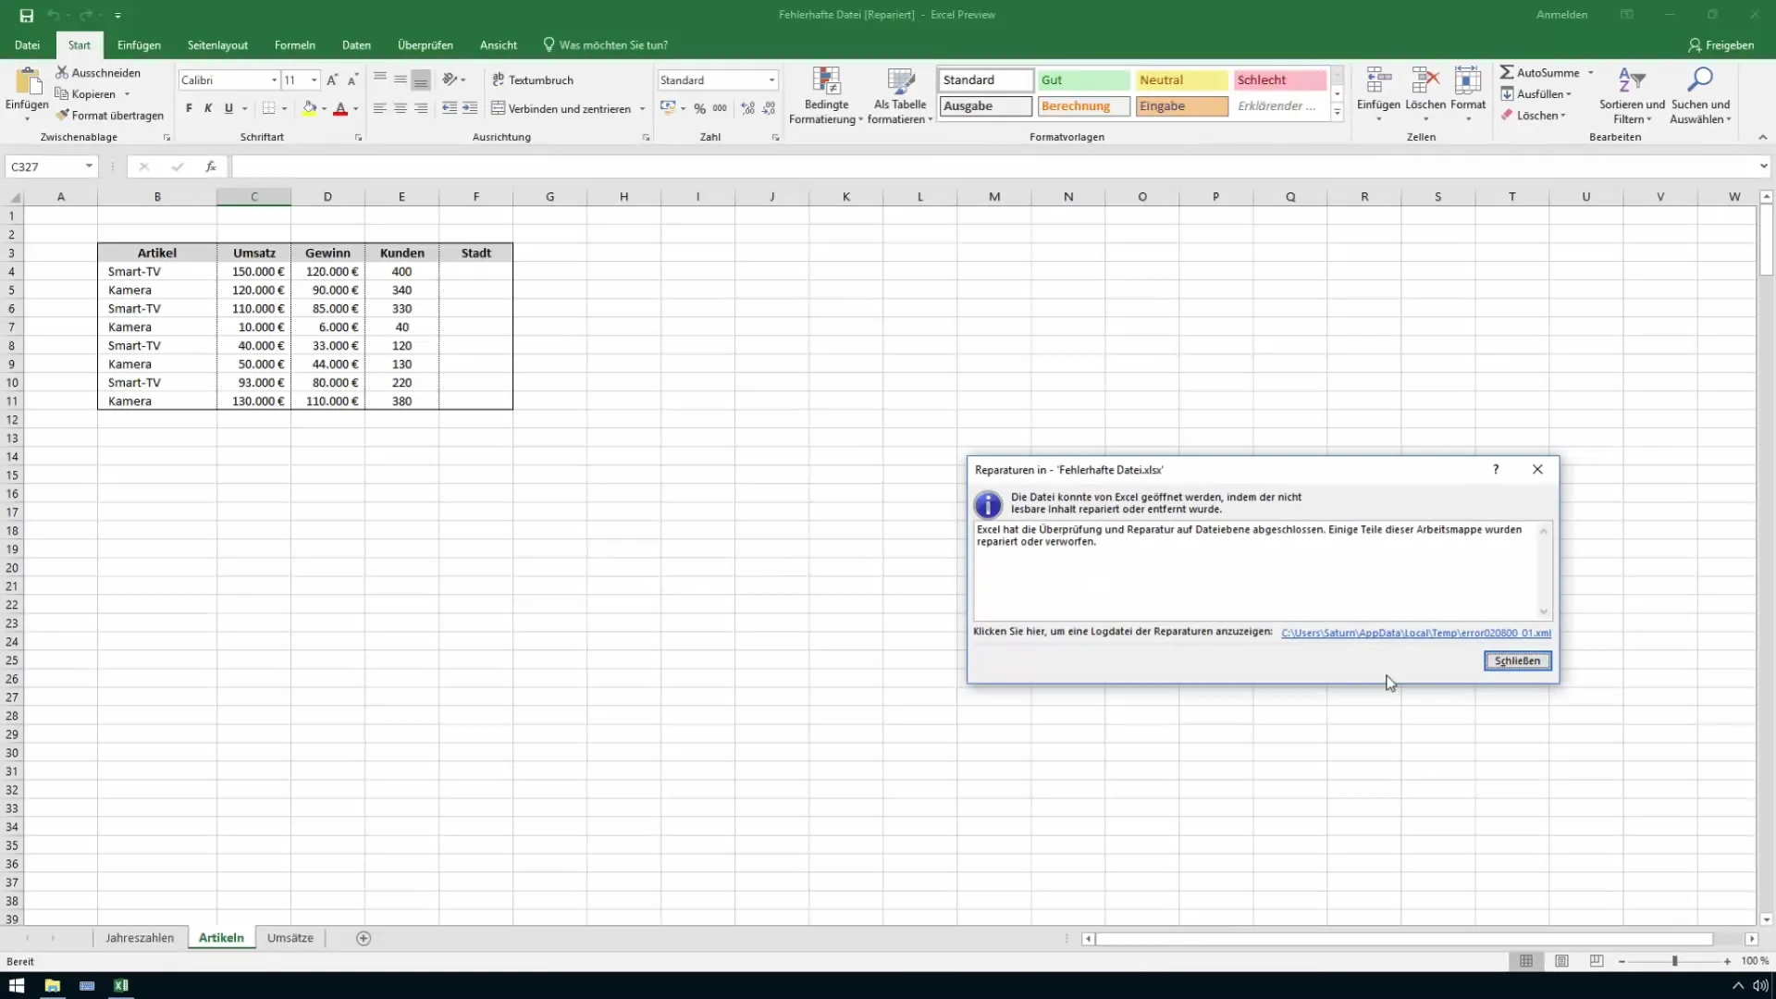Expand Name Box dropdown arrow

click(x=89, y=166)
